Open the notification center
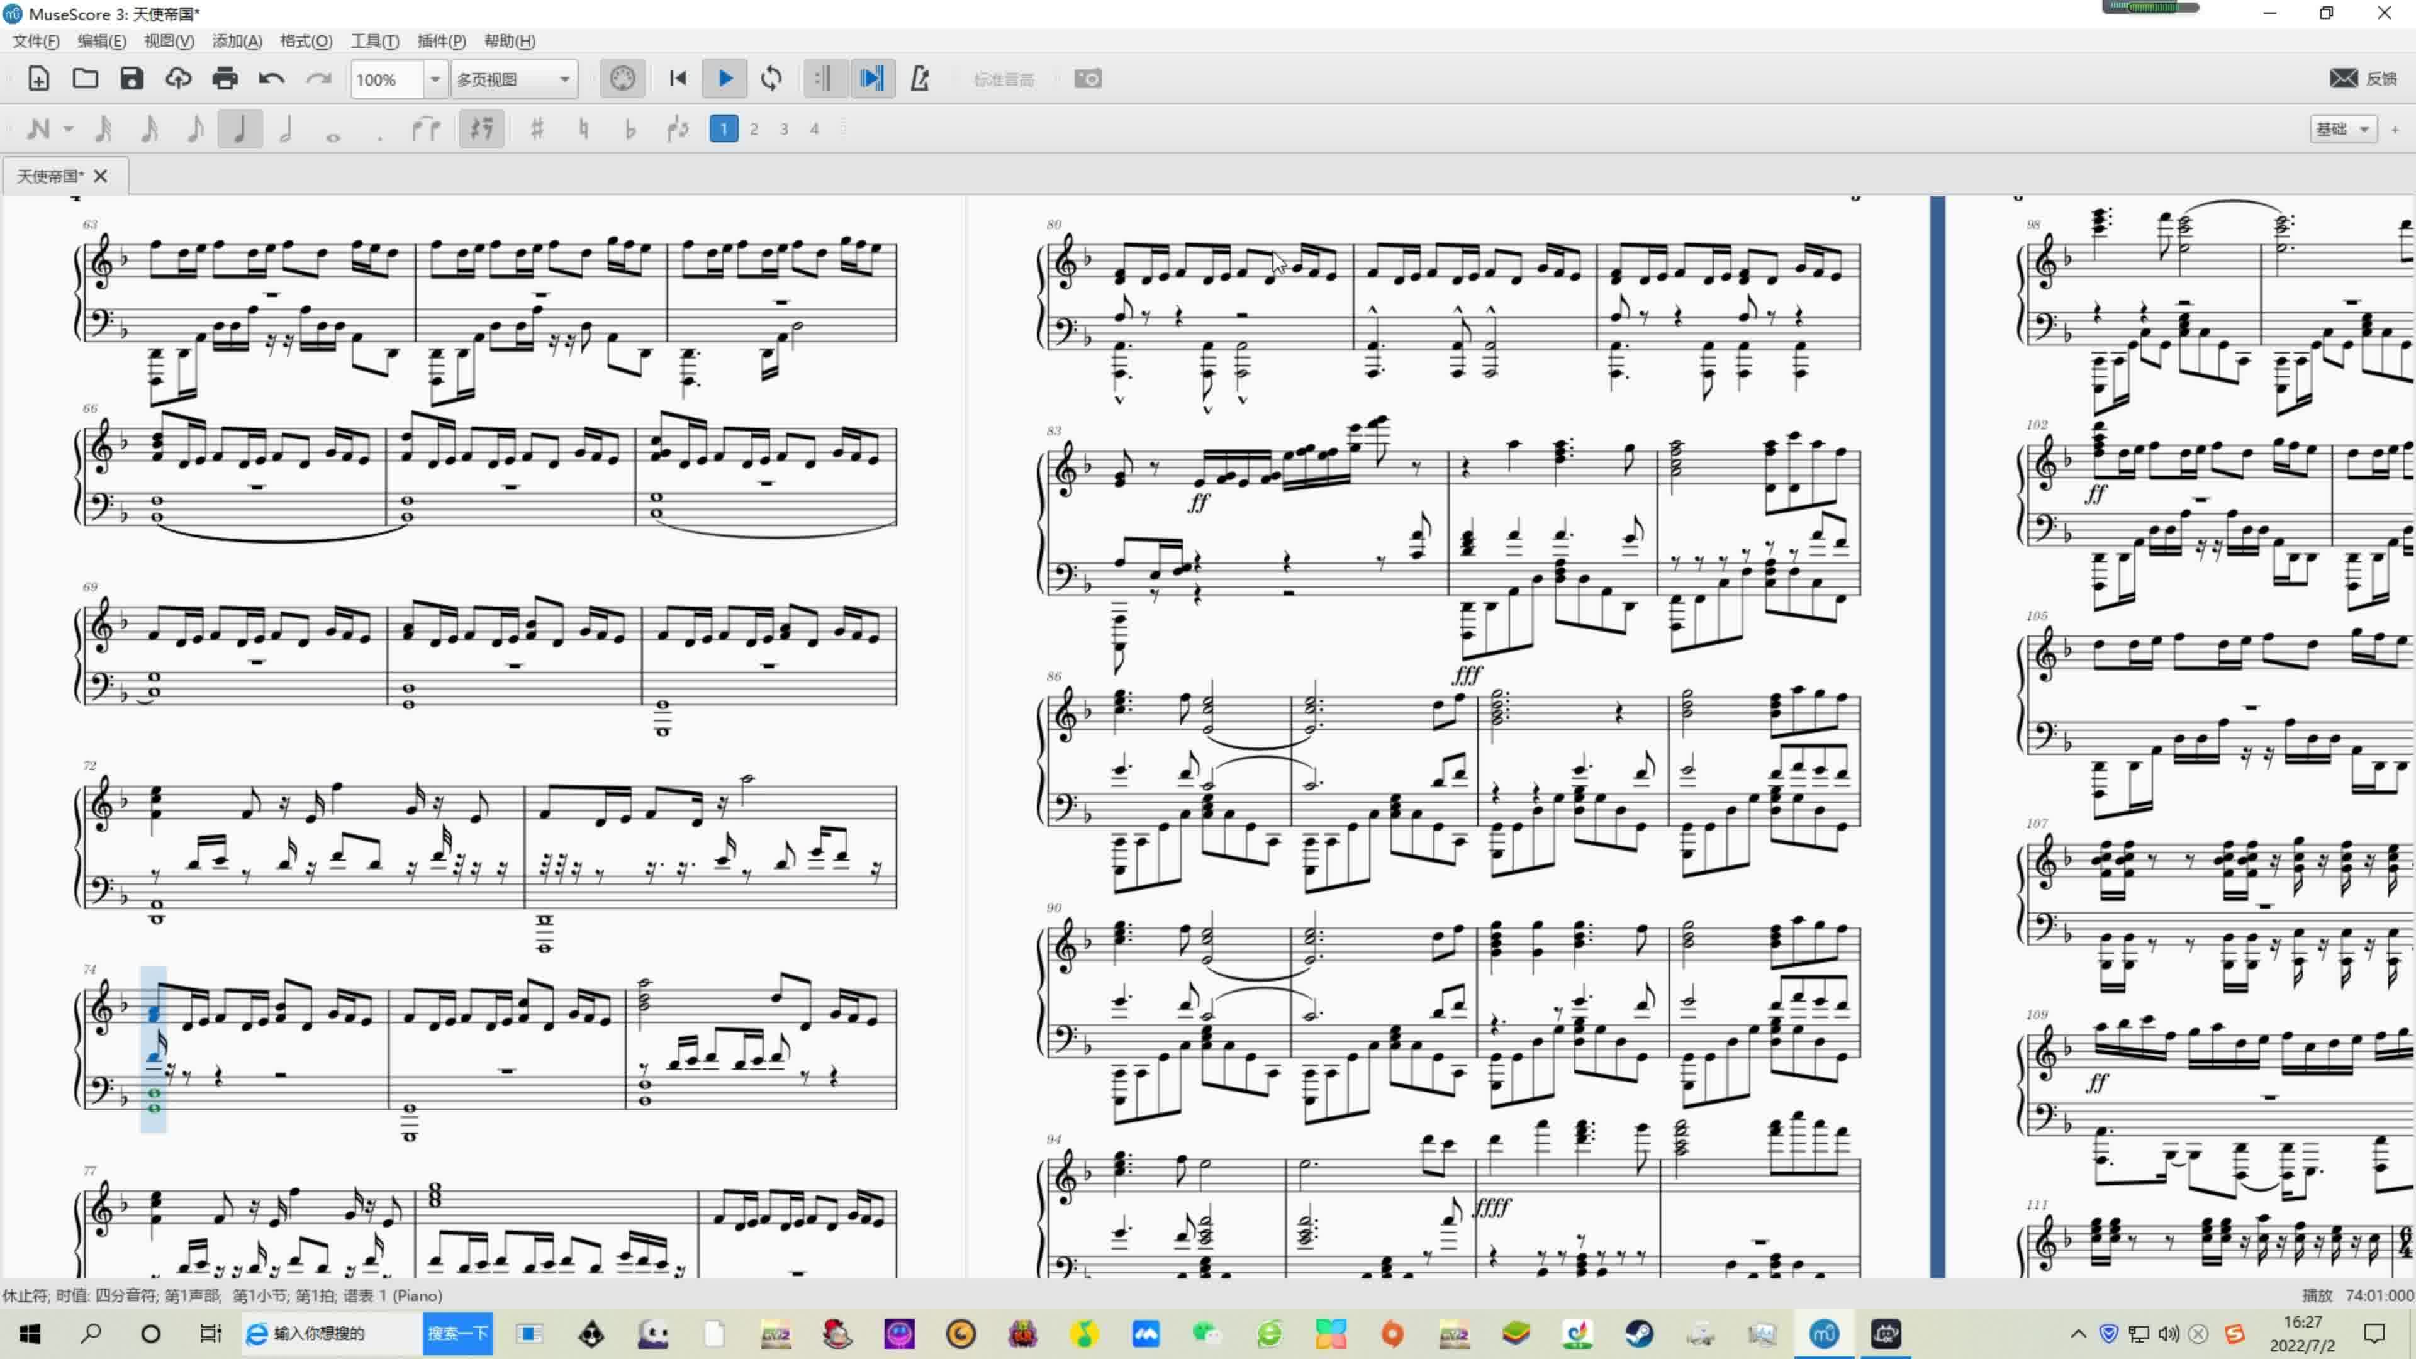 (x=2374, y=1334)
